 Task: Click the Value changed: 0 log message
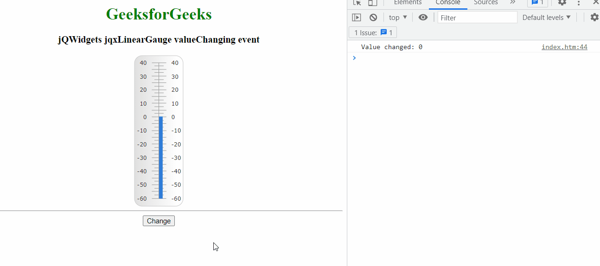point(392,47)
